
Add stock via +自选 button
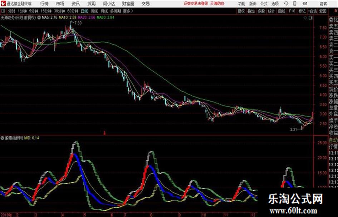point(313,11)
